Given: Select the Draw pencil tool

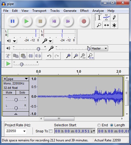Looking at the screenshot, I should [114, 18].
